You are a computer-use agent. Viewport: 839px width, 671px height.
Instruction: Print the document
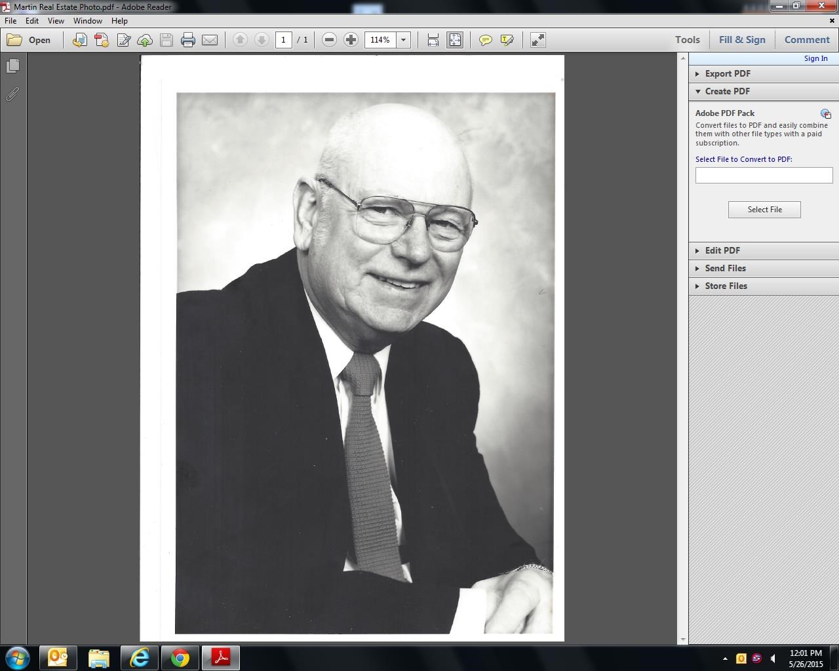pos(188,40)
